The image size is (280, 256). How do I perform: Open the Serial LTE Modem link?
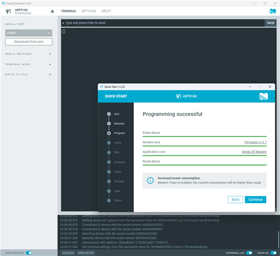point(254,152)
